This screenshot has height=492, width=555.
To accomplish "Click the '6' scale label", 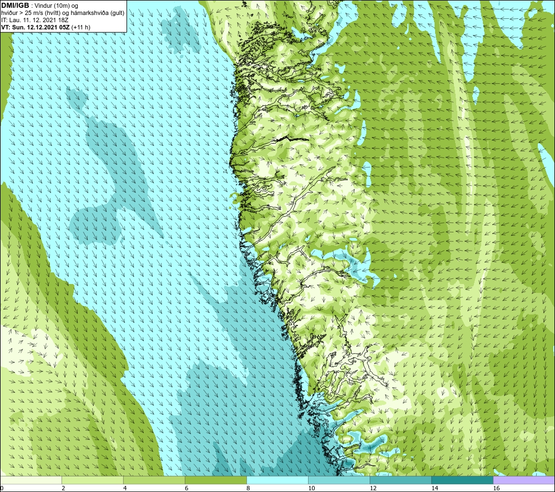I will point(186,489).
